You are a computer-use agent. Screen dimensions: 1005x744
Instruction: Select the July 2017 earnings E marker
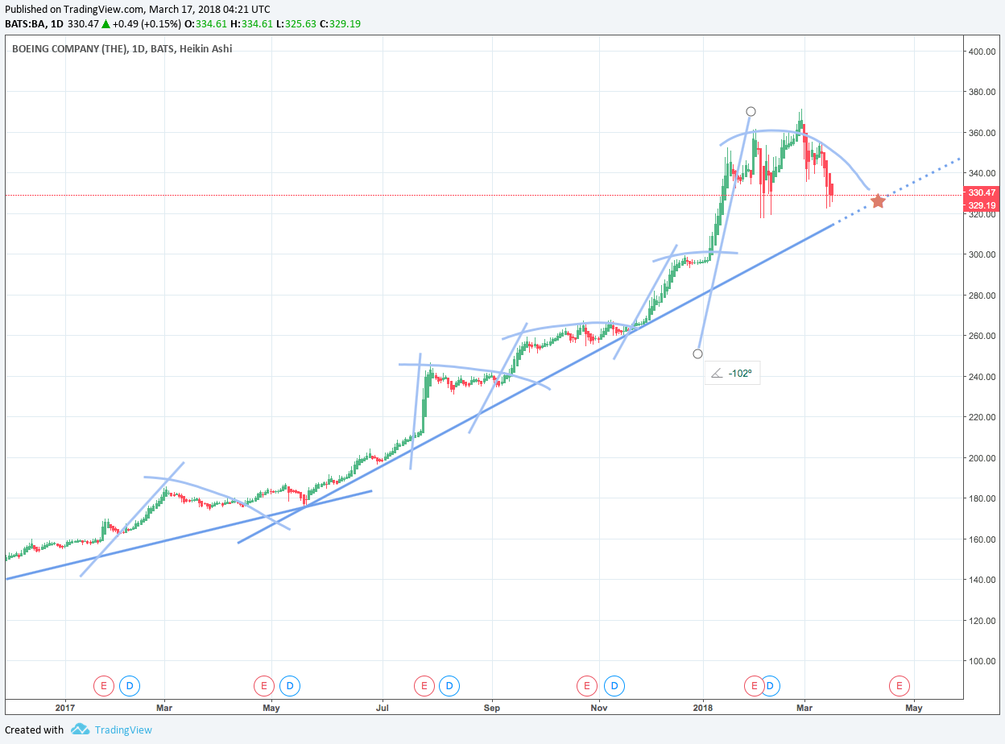click(424, 686)
